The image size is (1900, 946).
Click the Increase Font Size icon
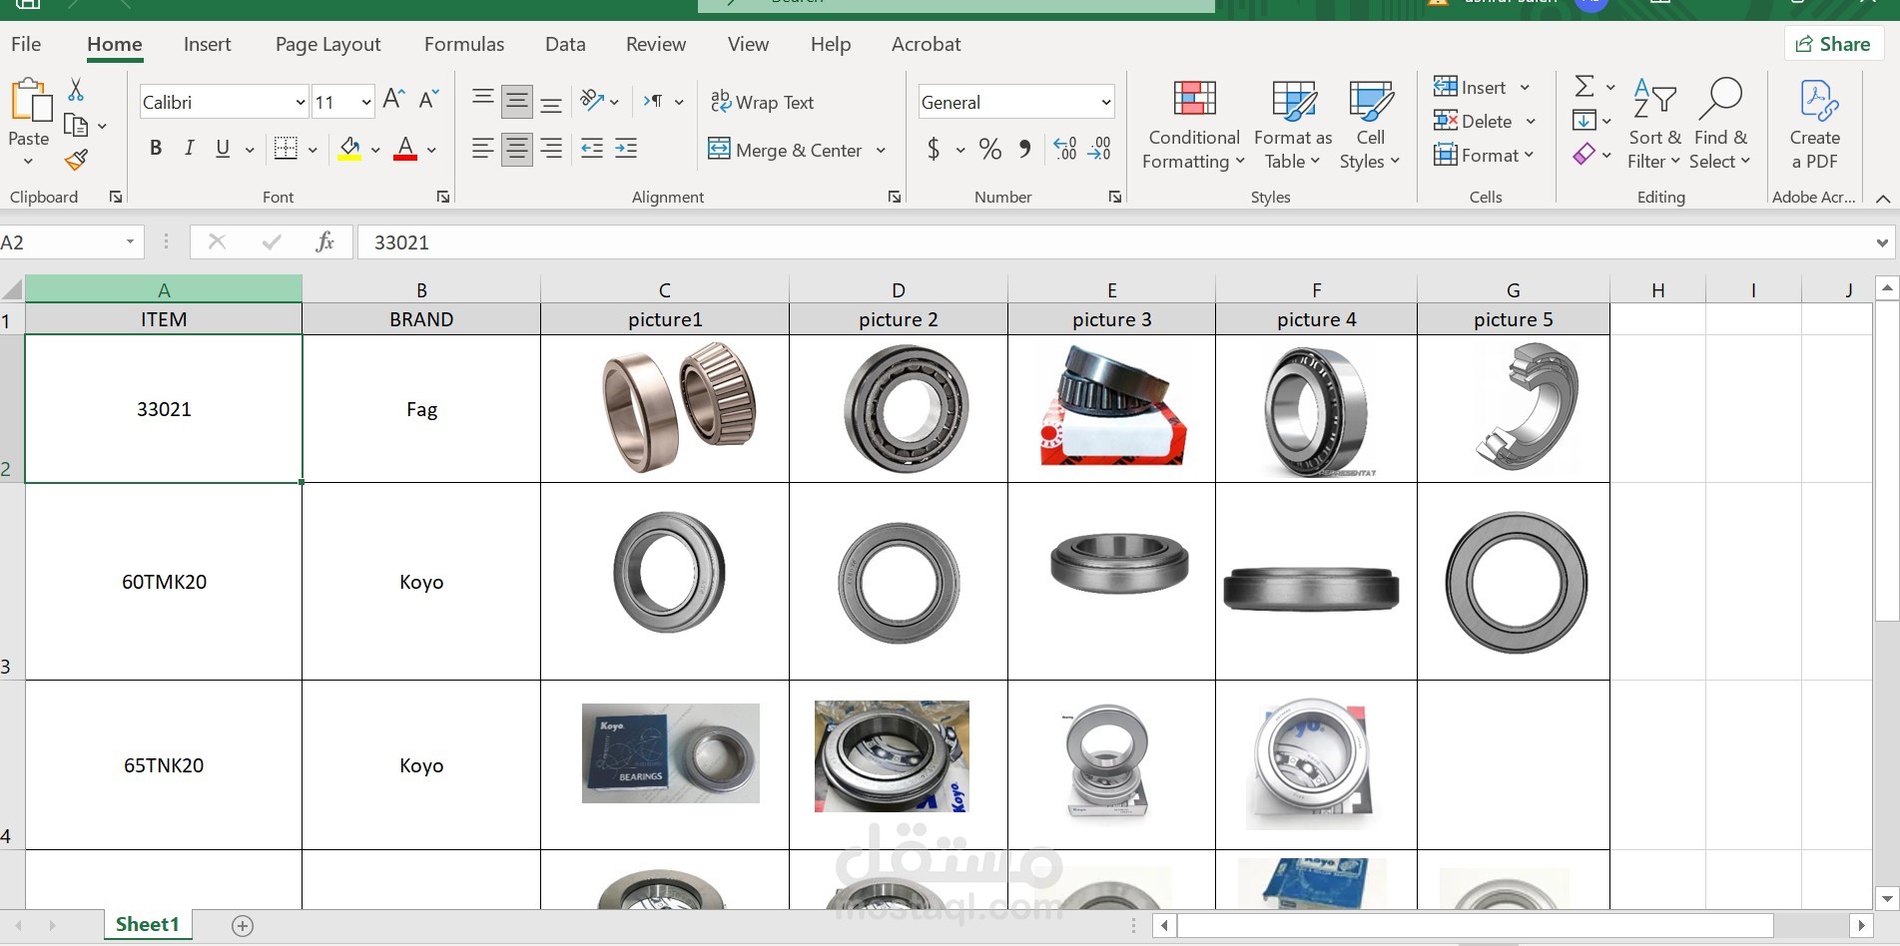click(393, 100)
